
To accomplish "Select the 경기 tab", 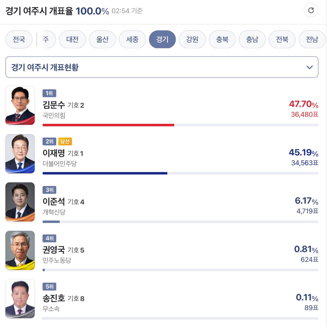I will click(162, 40).
